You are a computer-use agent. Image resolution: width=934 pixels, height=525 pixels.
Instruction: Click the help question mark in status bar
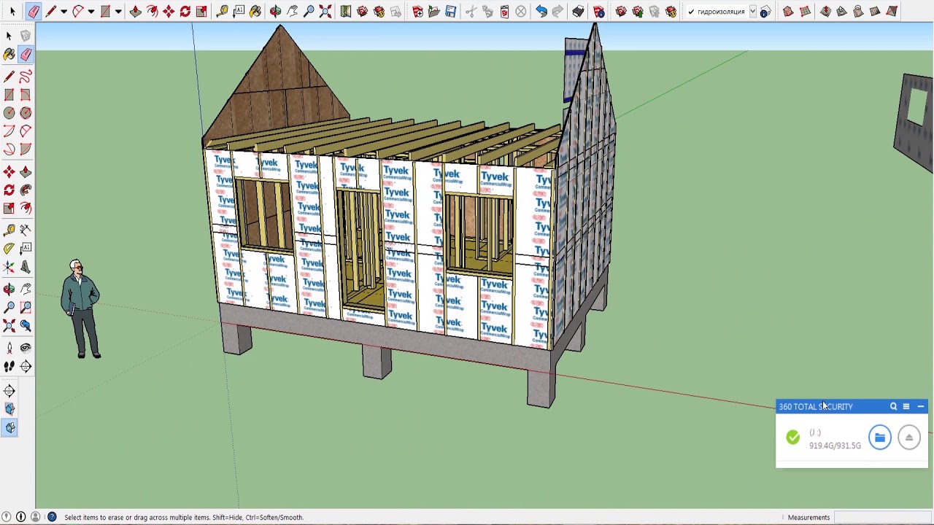pyautogui.click(x=52, y=517)
